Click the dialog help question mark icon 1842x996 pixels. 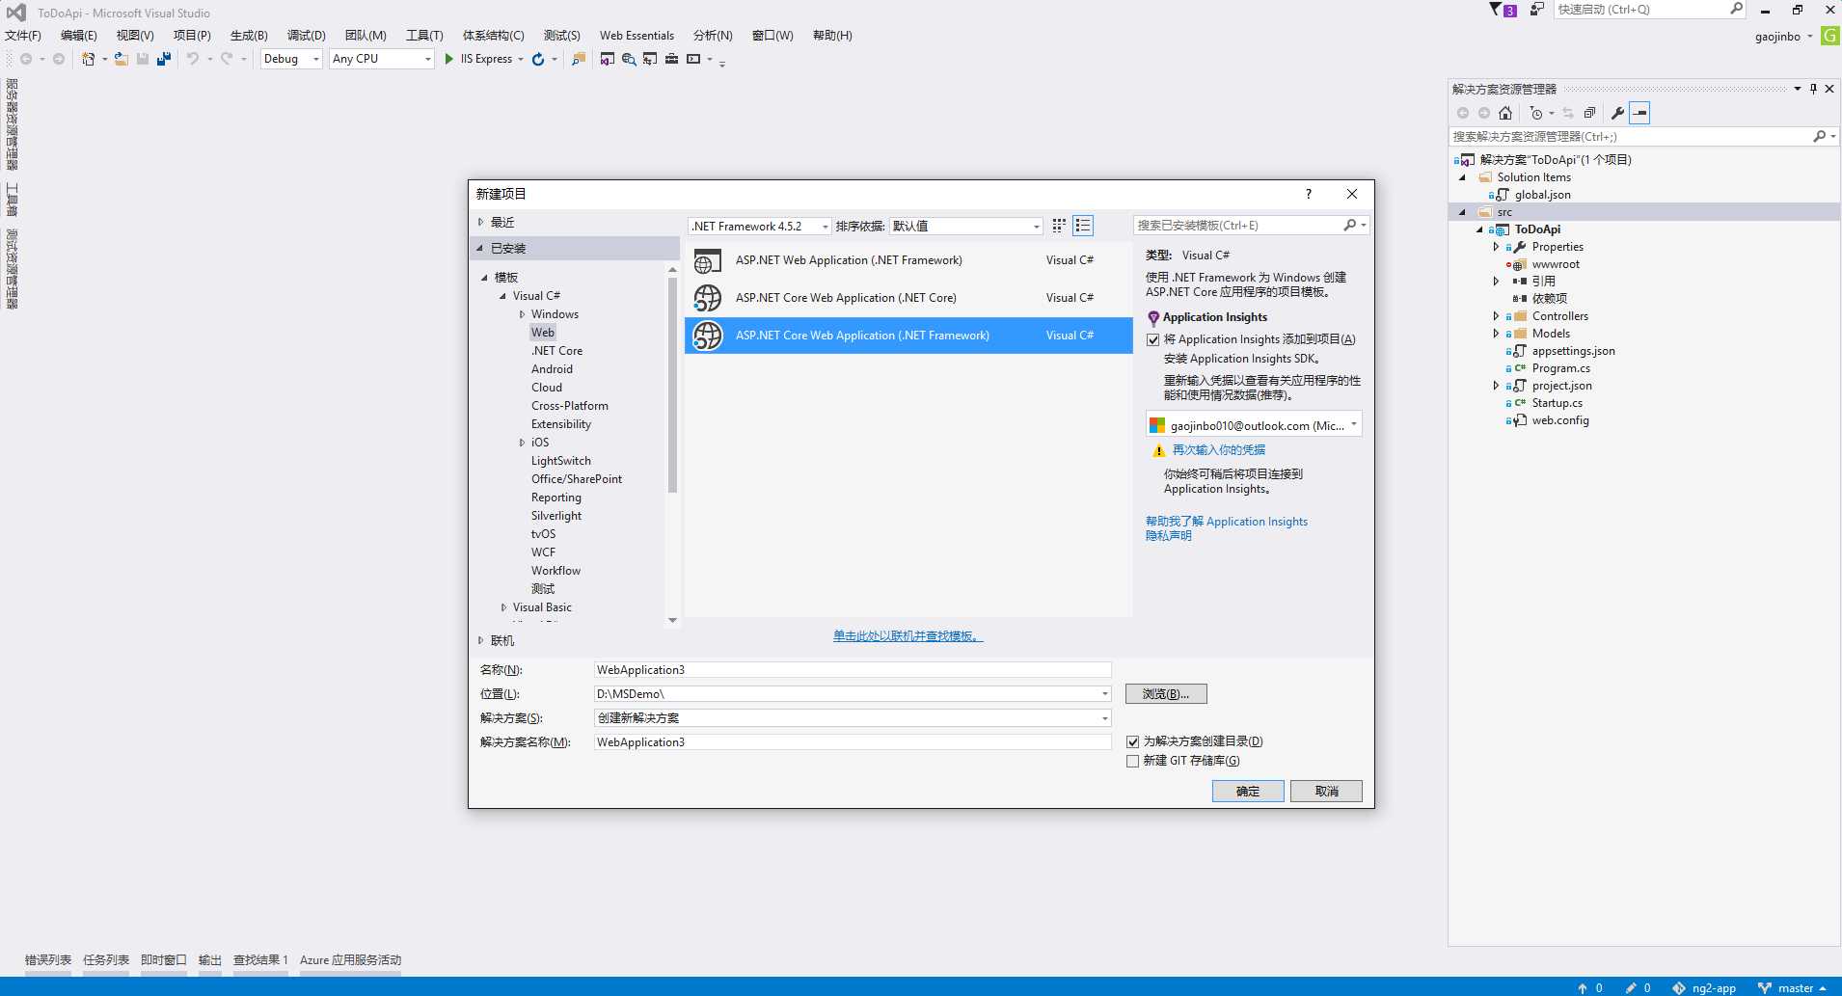[x=1309, y=194]
